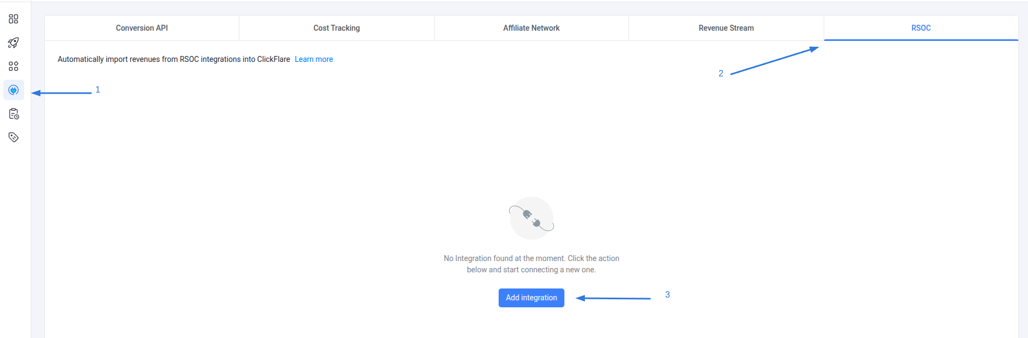The height and width of the screenshot is (338, 1028).
Task: Open the Cost Tracking tab
Action: point(336,28)
